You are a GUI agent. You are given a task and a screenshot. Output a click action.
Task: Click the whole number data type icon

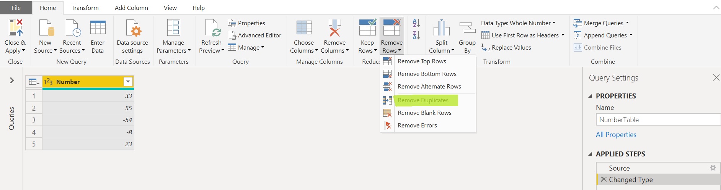tap(48, 82)
